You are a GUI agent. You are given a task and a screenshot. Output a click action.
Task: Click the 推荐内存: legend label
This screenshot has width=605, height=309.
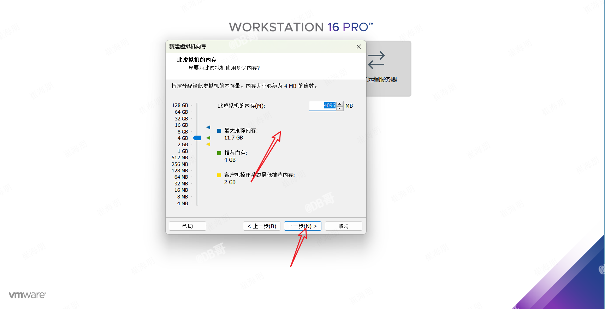tap(236, 153)
